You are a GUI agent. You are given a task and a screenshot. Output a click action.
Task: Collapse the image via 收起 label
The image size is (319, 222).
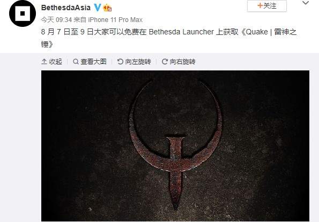click(x=55, y=61)
